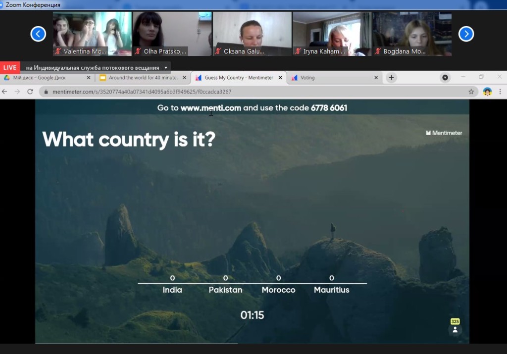
Task: Click the Mentimeter logo
Action: point(444,133)
